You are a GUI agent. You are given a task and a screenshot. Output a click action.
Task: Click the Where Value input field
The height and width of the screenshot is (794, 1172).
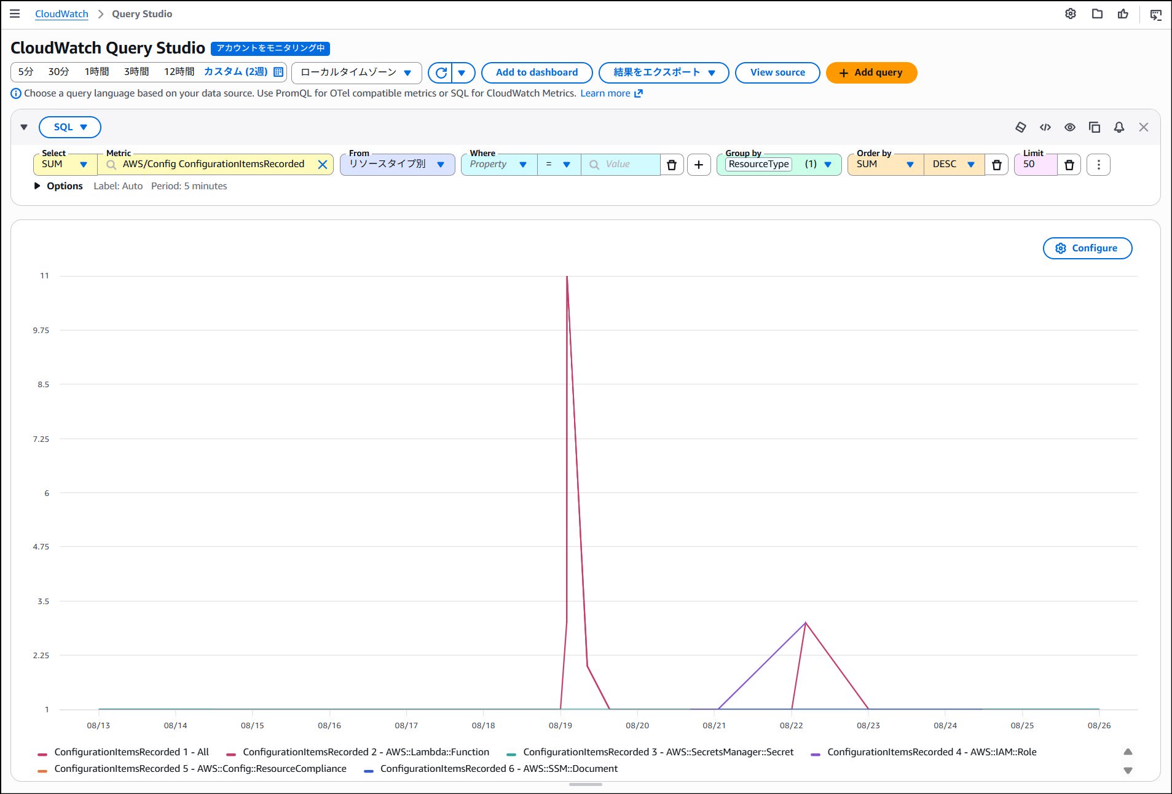[x=621, y=165]
